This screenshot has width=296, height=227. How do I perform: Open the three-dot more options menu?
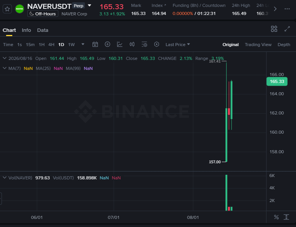287,9
